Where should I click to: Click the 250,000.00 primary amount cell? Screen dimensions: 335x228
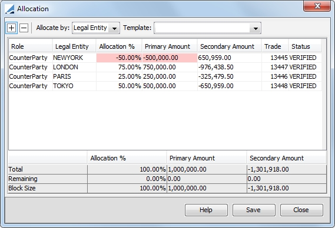coord(170,76)
